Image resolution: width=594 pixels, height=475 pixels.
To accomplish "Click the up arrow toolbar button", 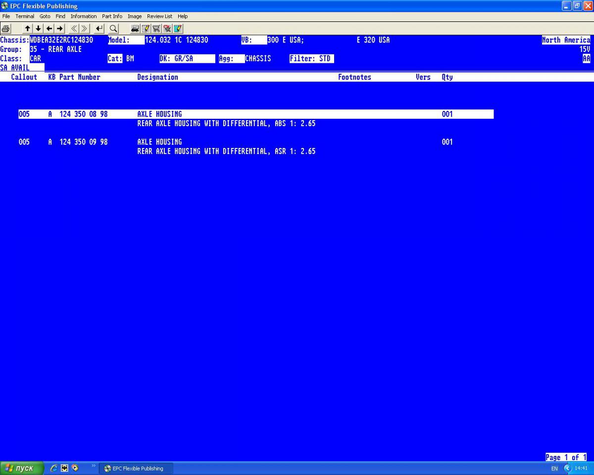I will coord(27,29).
